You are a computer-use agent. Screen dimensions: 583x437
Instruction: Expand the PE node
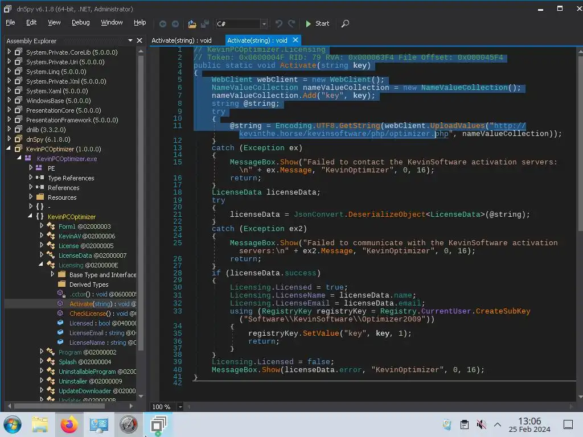point(31,168)
